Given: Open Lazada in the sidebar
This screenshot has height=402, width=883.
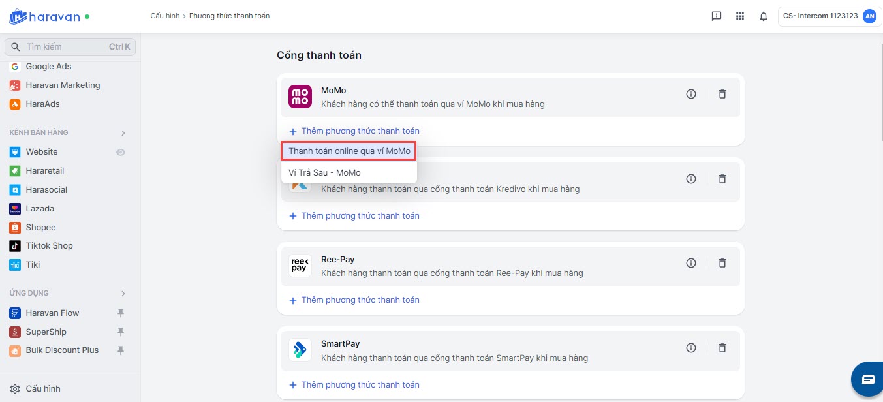Looking at the screenshot, I should click(40, 209).
